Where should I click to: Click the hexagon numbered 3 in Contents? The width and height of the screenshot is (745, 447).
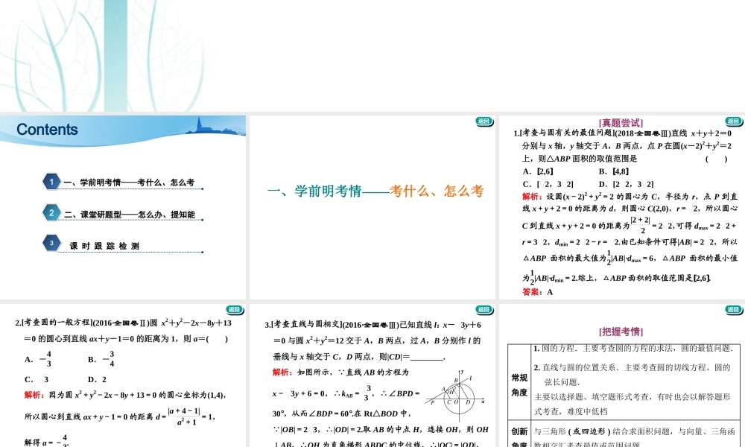(x=51, y=245)
